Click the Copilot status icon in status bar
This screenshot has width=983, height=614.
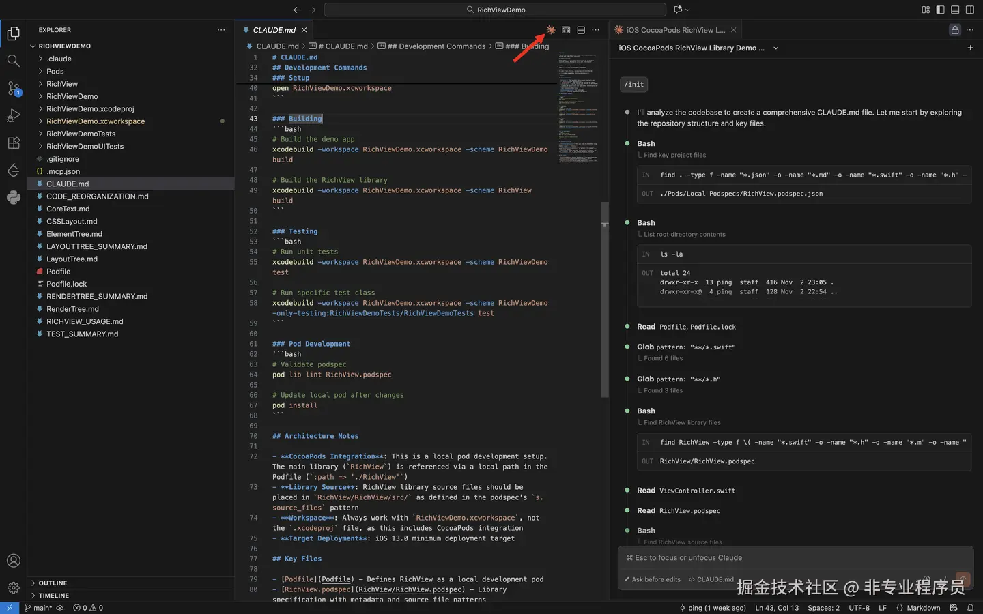954,608
